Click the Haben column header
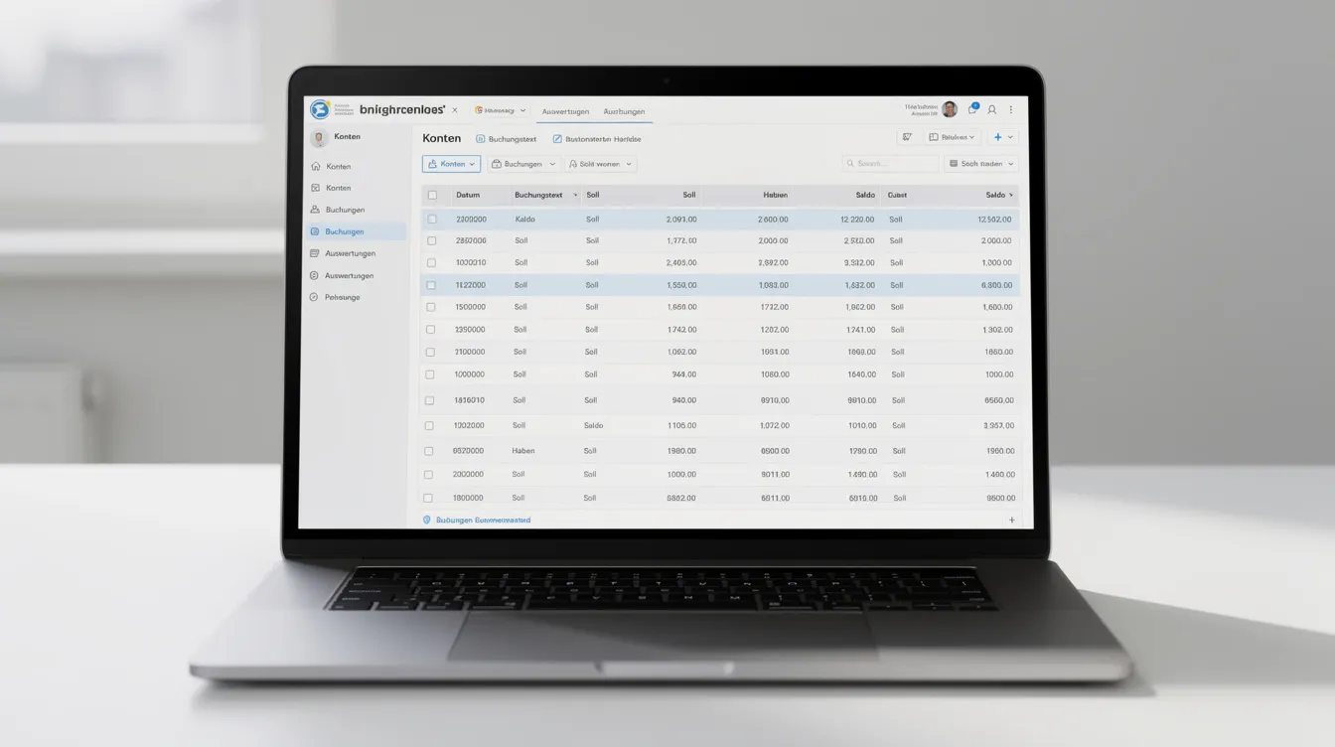1335x747 pixels. 776,196
